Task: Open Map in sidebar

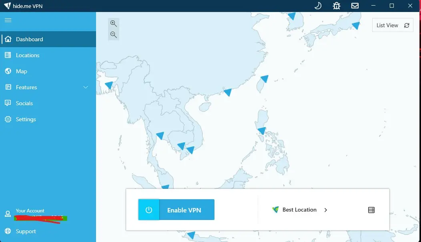Action: (x=48, y=71)
